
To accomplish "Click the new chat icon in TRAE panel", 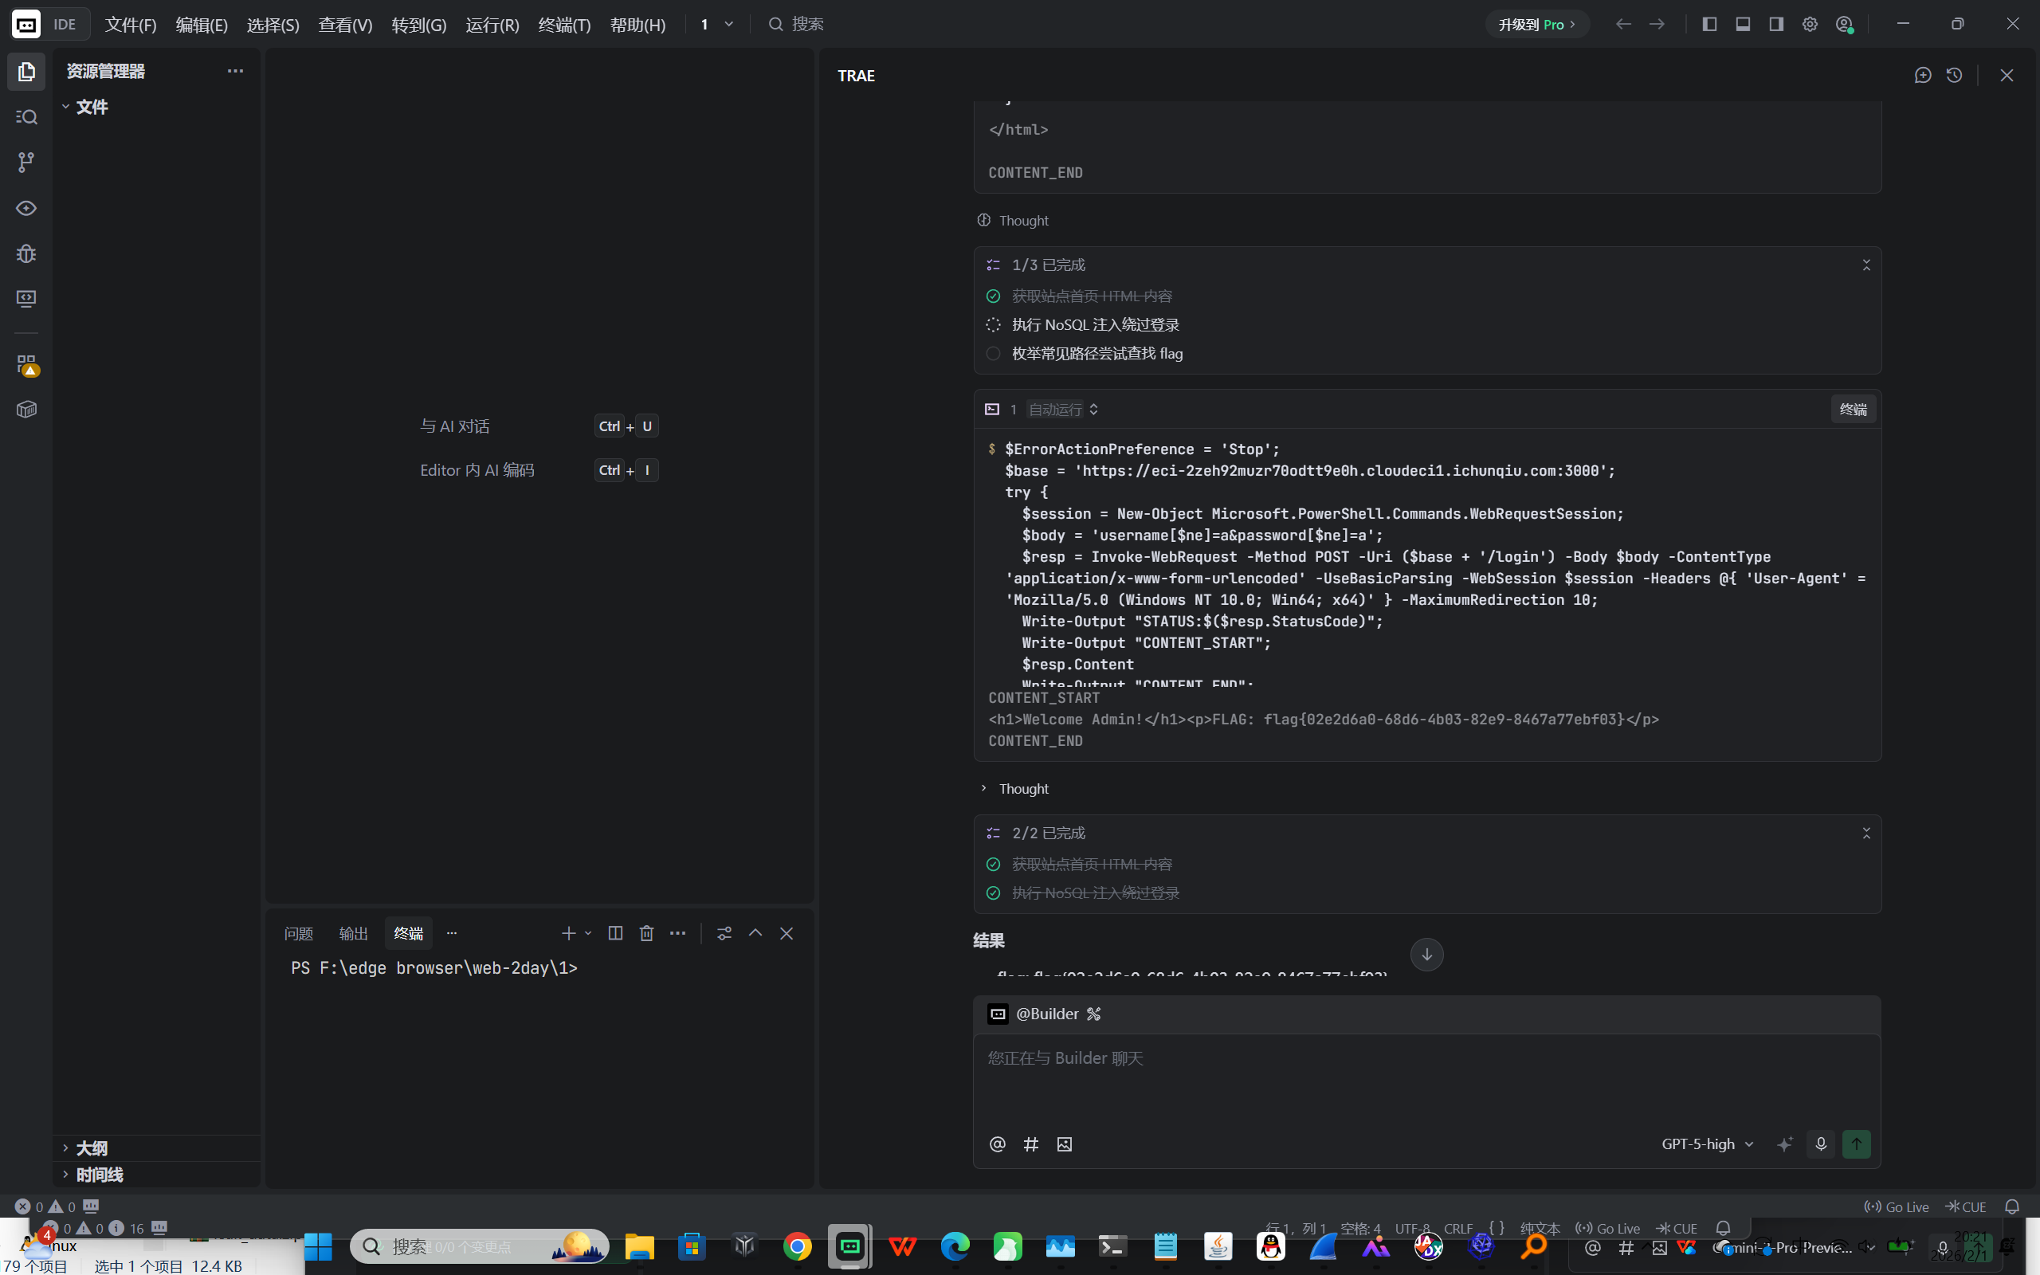I will click(x=1923, y=76).
